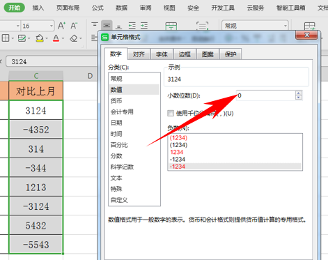The image size is (328, 260).
Task: Open the 安全 ribbon tab
Action: pyautogui.click(x=193, y=8)
